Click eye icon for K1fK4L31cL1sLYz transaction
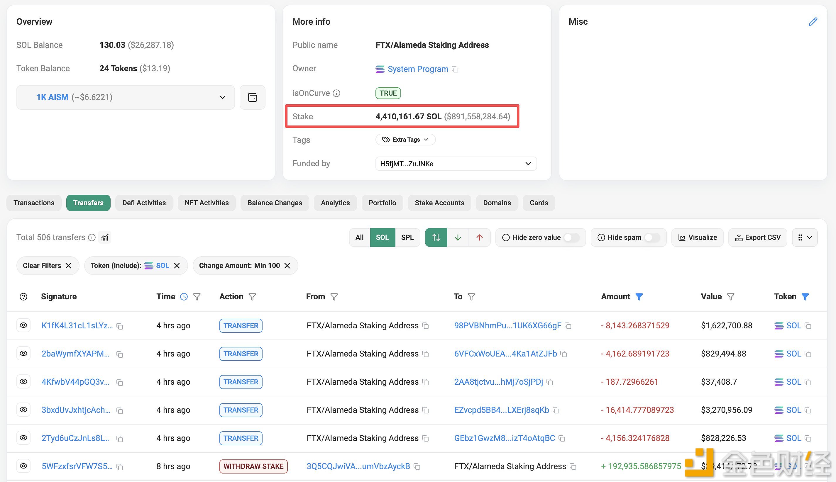 click(23, 325)
